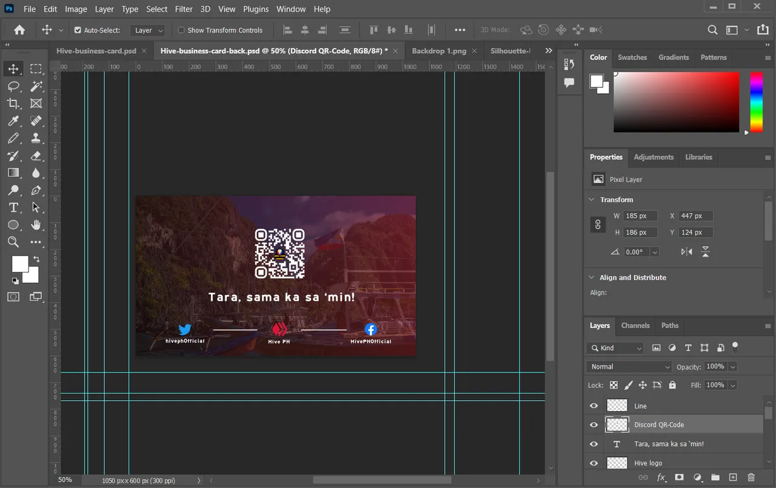Select the Lasso tool

13,86
